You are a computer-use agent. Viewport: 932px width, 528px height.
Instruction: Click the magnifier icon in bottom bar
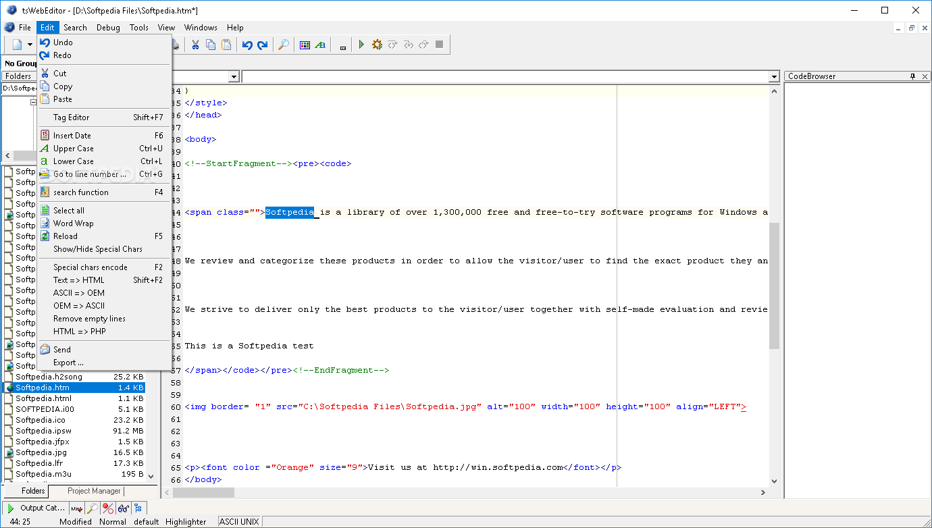[93, 508]
